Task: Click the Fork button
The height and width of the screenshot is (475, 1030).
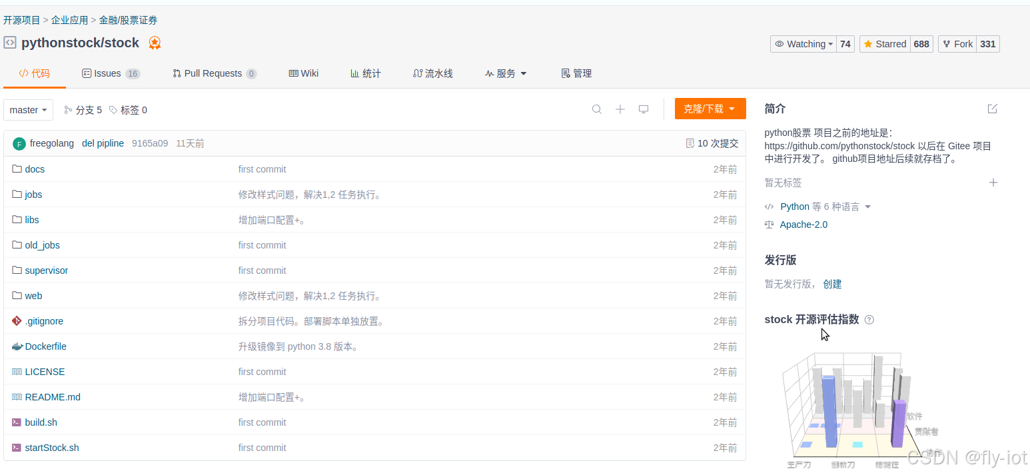Action: point(958,44)
